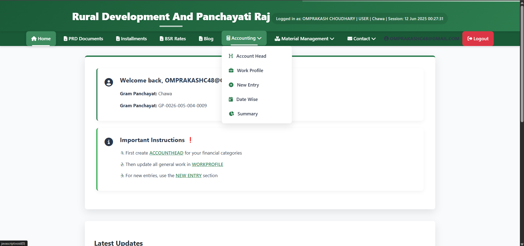Click the info icon beside Important Instructions
The image size is (524, 246).
pos(109,142)
